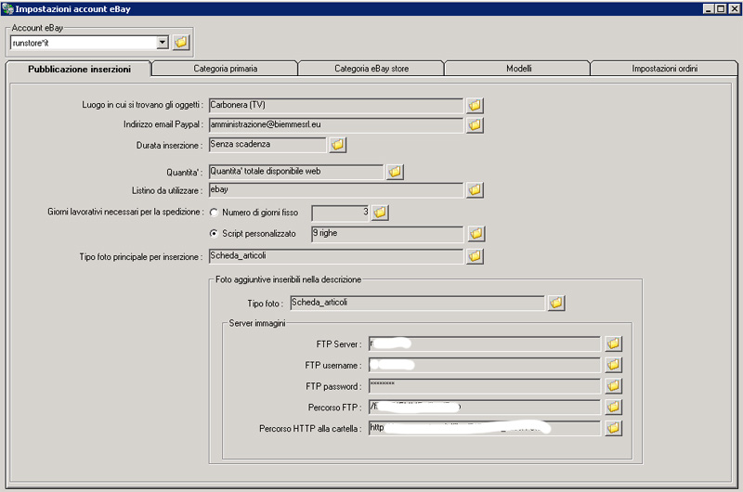Click the Percorso FTP input field
The image size is (743, 492).
pyautogui.click(x=484, y=407)
